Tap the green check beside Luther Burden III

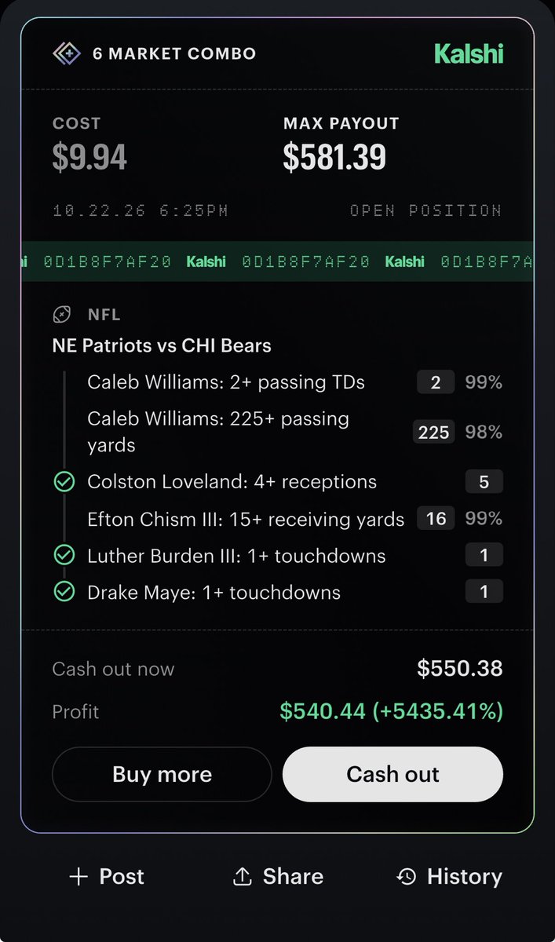click(x=64, y=556)
